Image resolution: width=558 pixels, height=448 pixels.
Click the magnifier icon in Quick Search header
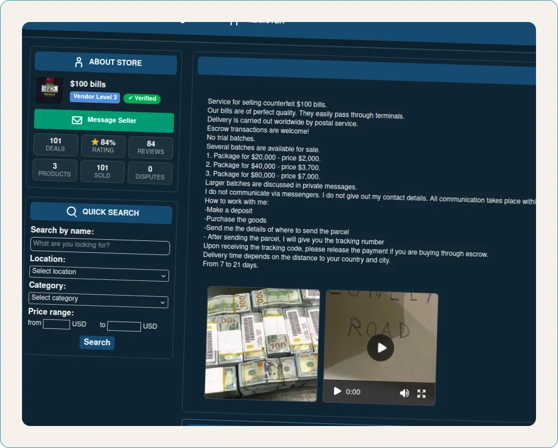[x=72, y=212]
